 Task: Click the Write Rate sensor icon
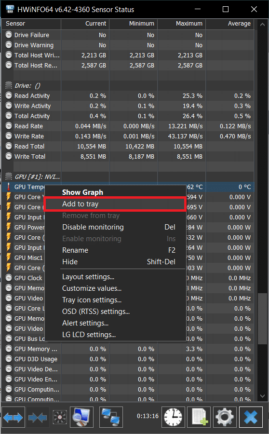pos(9,136)
